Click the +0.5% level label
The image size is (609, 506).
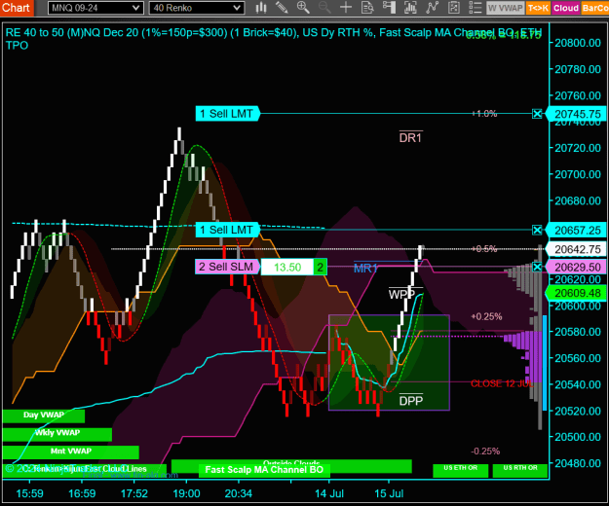(x=484, y=248)
